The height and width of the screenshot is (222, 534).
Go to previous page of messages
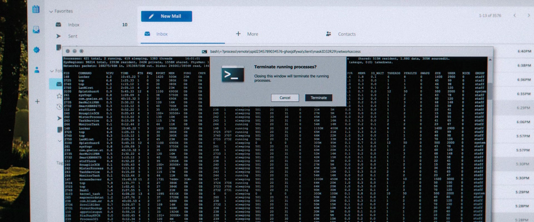[515, 16]
